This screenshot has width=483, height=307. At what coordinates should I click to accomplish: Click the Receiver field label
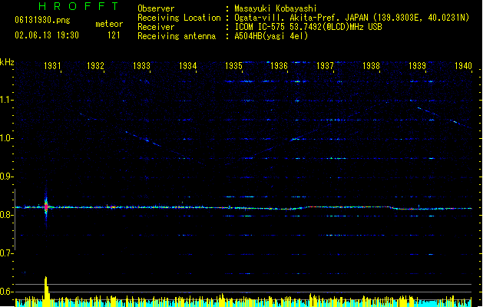(156, 27)
